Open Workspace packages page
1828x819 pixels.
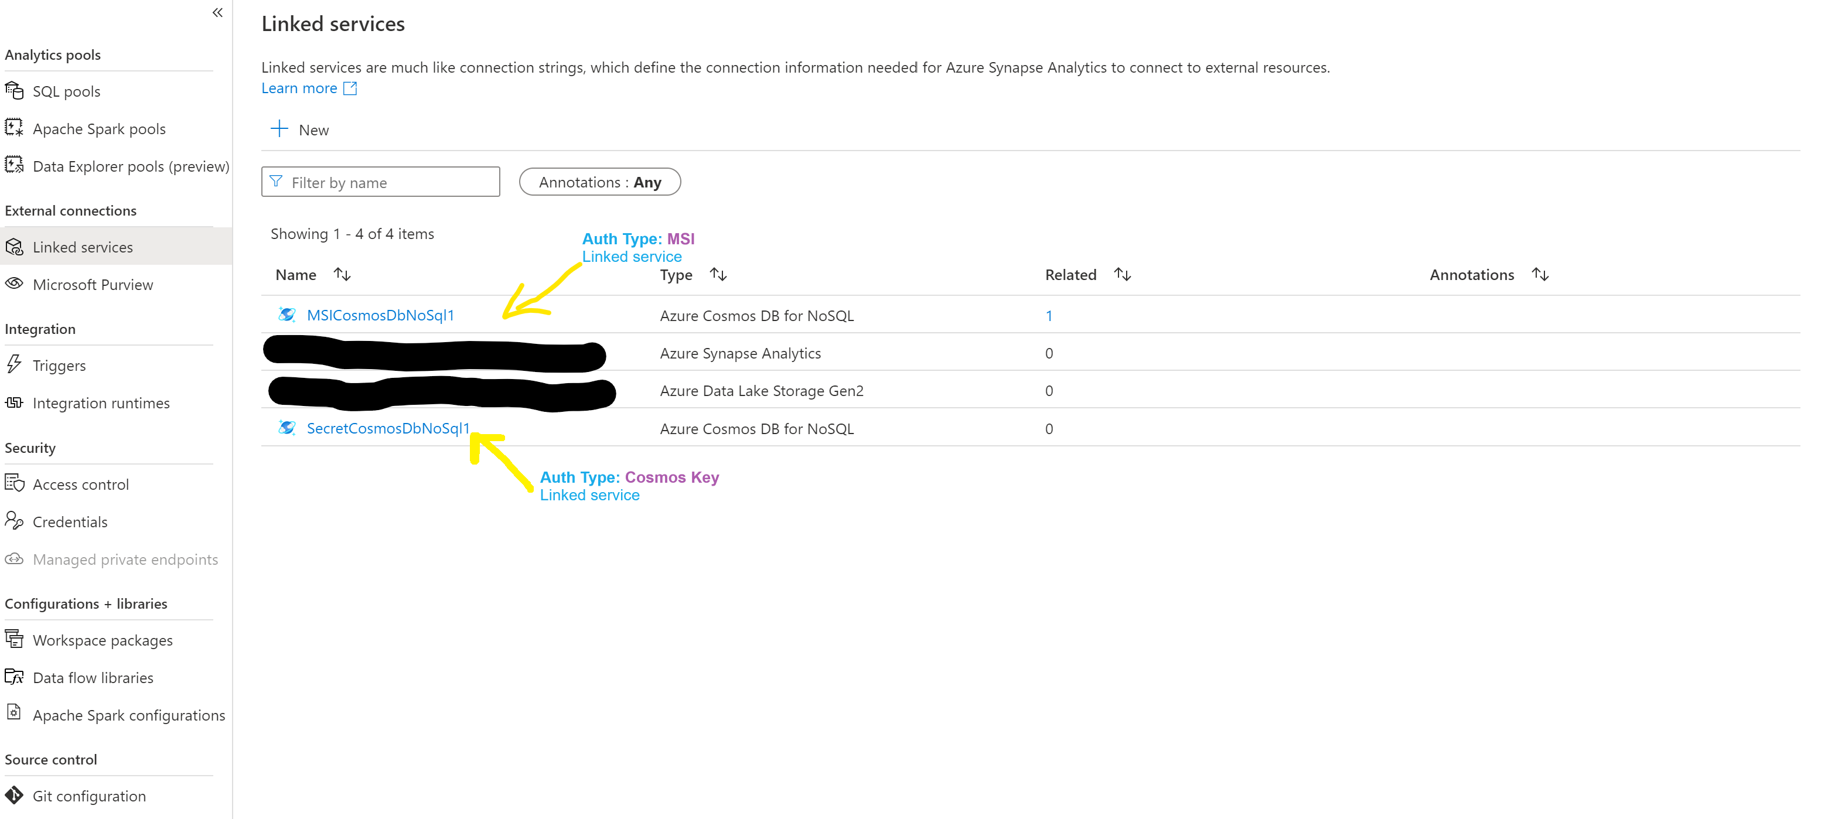(x=102, y=640)
